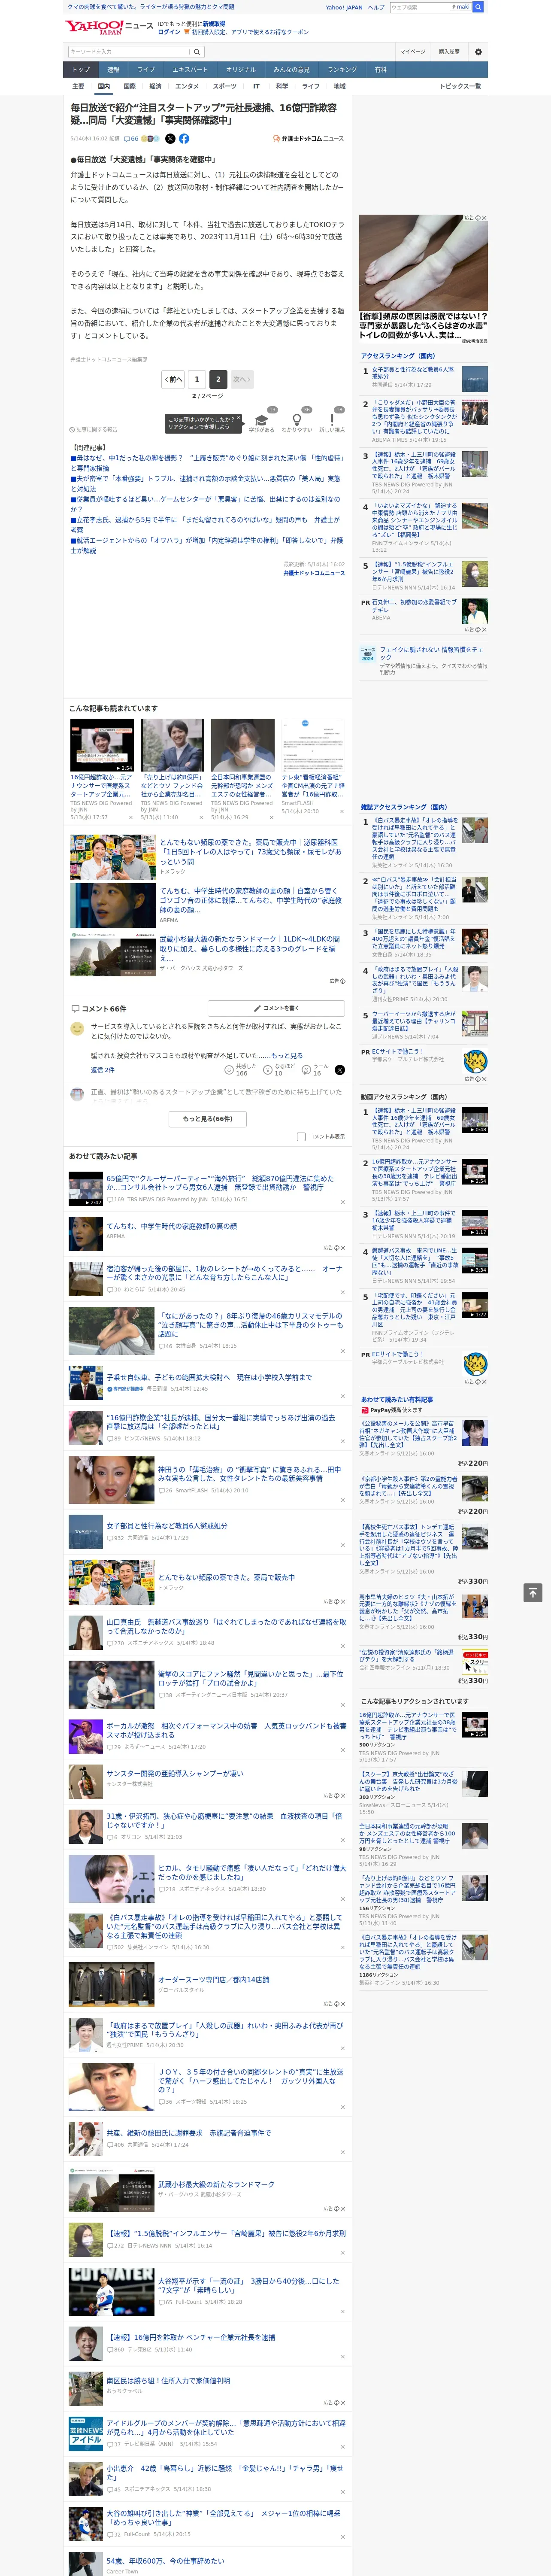Open the 国際 category tab
The height and width of the screenshot is (2576, 551).
129,86
